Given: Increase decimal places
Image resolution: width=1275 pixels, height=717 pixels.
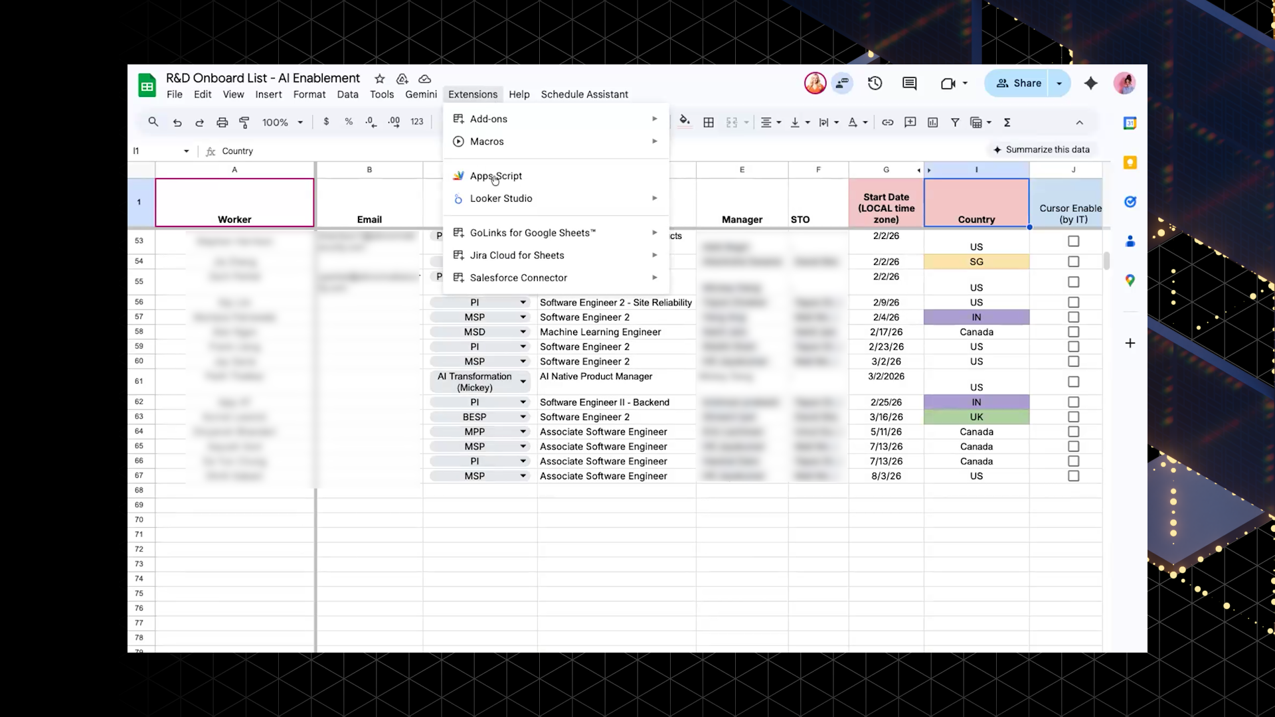Looking at the screenshot, I should 394,121.
